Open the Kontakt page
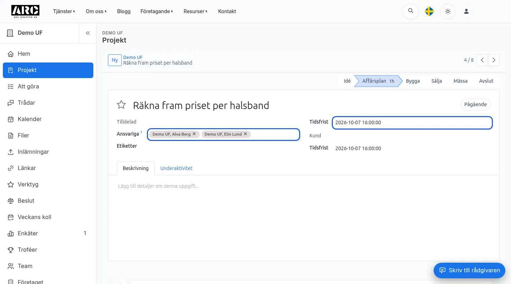The height and width of the screenshot is (284, 511). [x=227, y=11]
